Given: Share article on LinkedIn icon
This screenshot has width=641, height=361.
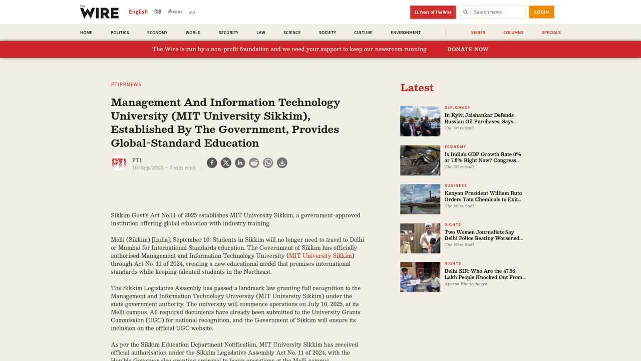Looking at the screenshot, I should [240, 163].
